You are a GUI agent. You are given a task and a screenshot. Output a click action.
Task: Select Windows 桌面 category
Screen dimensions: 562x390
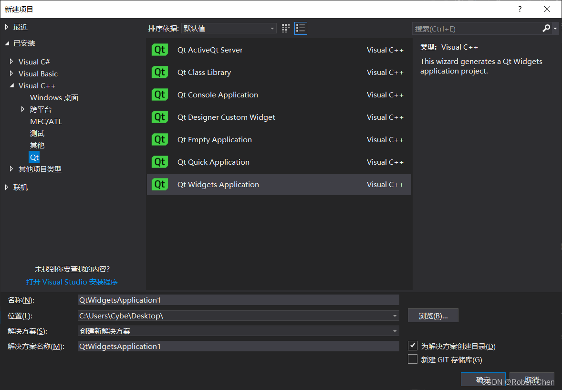54,97
